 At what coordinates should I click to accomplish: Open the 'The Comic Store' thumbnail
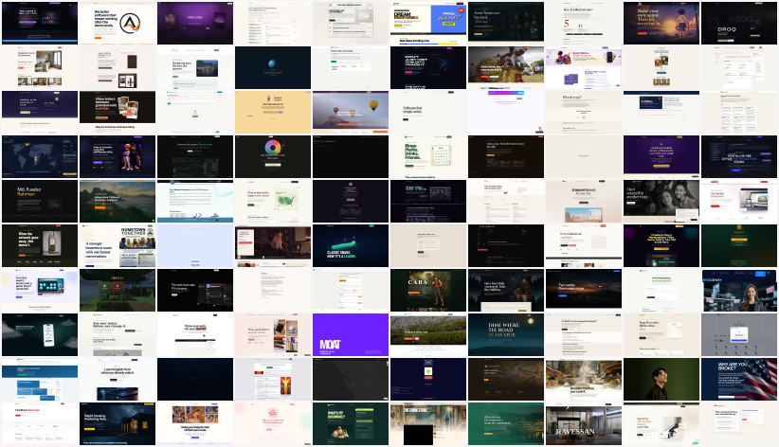pos(428,424)
